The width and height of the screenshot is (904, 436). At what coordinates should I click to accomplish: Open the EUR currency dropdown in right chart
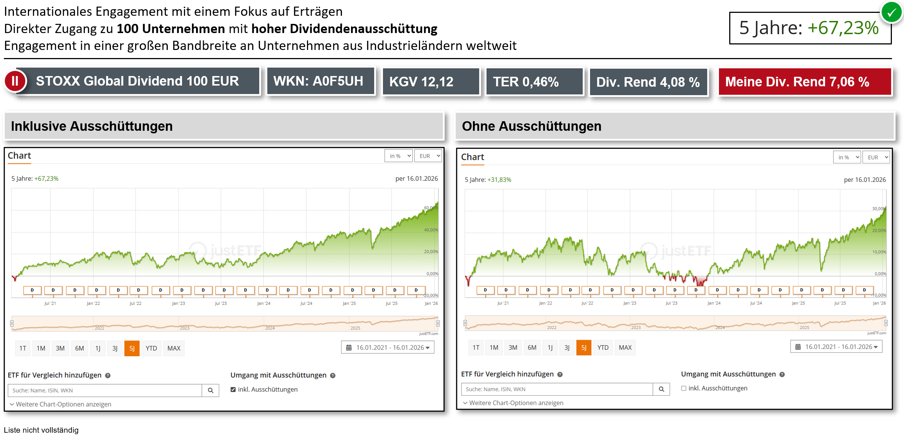(876, 157)
